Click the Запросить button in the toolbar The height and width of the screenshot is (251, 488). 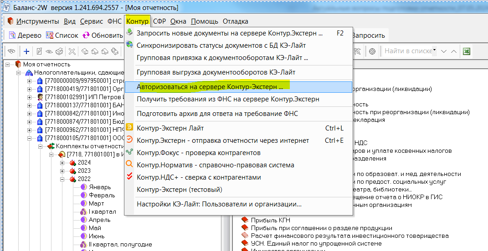(x=368, y=35)
